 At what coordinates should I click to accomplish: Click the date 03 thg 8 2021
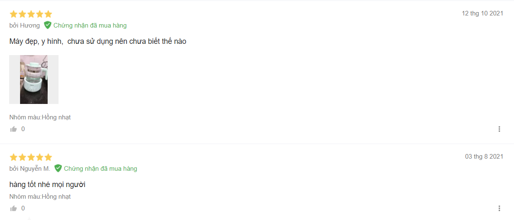click(x=484, y=157)
